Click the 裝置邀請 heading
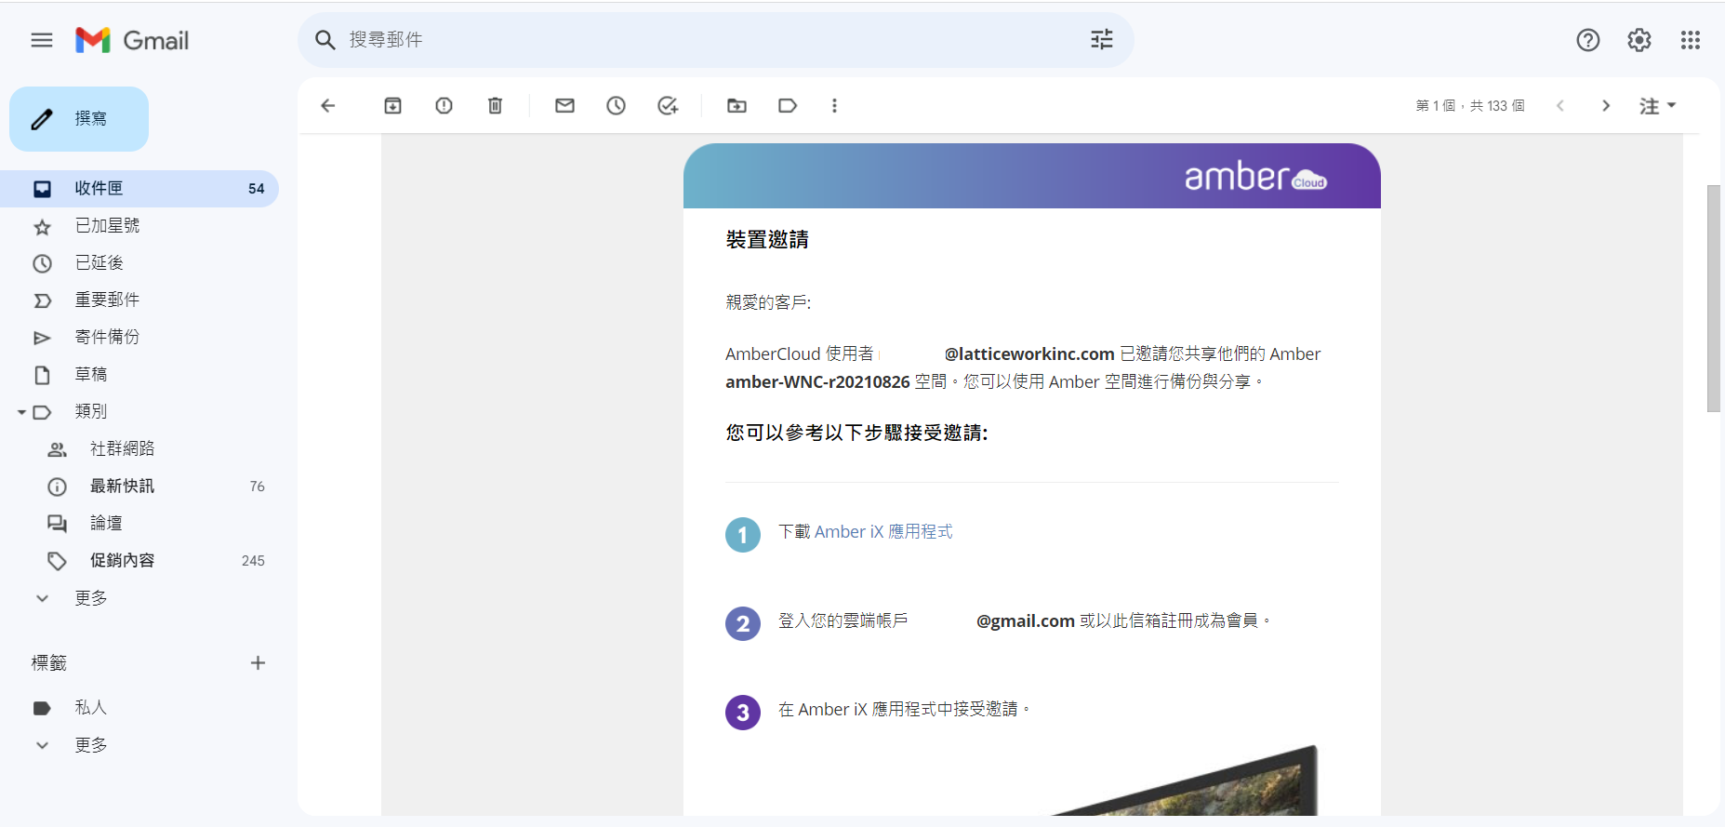The image size is (1725, 827). pyautogui.click(x=767, y=240)
